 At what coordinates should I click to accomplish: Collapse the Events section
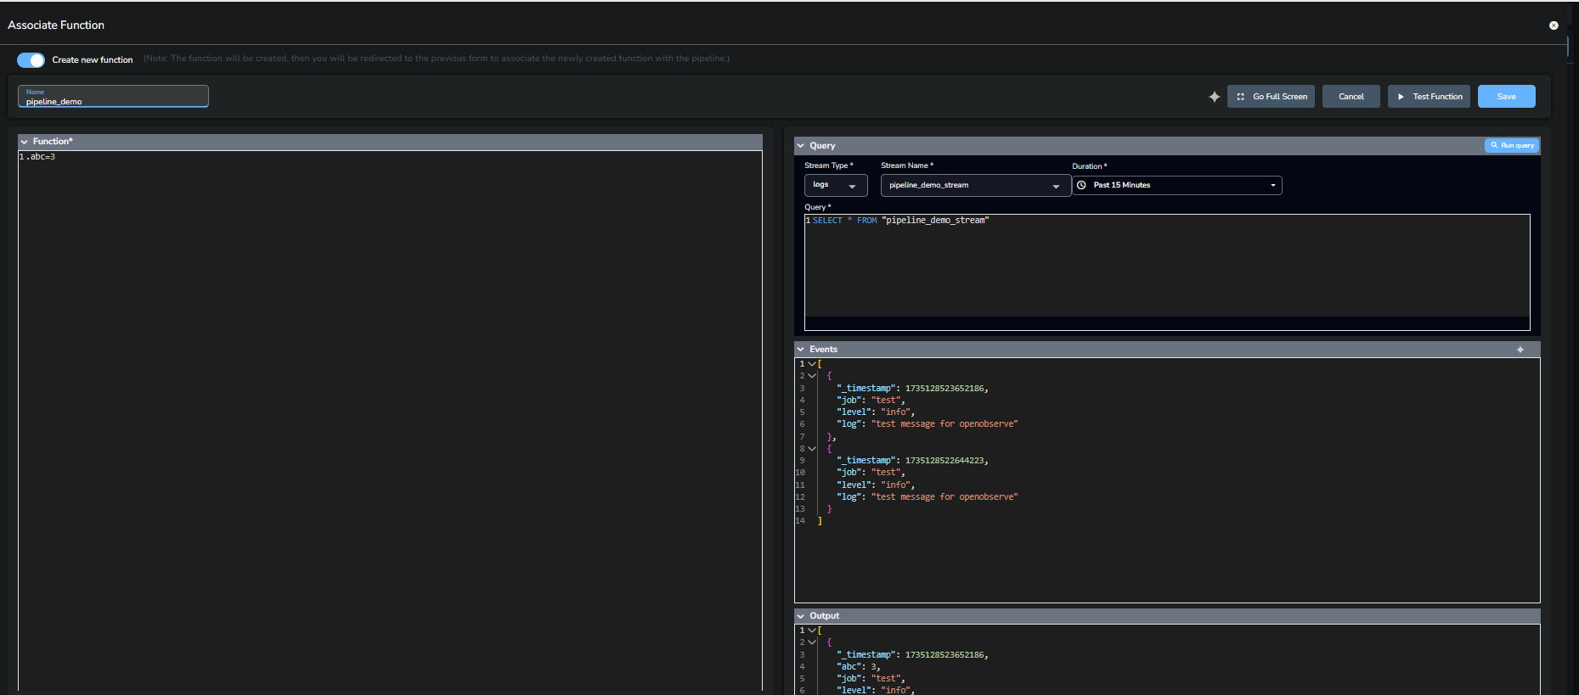801,350
